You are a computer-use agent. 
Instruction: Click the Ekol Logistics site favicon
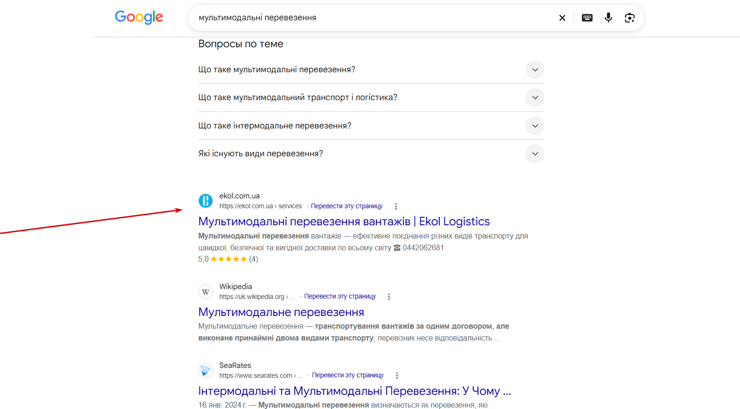click(205, 201)
